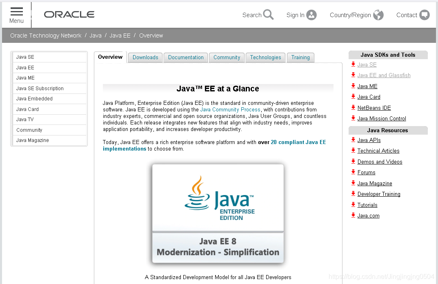Select Java ME in left sidebar
Viewport: 438px width, 284px height.
pyautogui.click(x=49, y=78)
